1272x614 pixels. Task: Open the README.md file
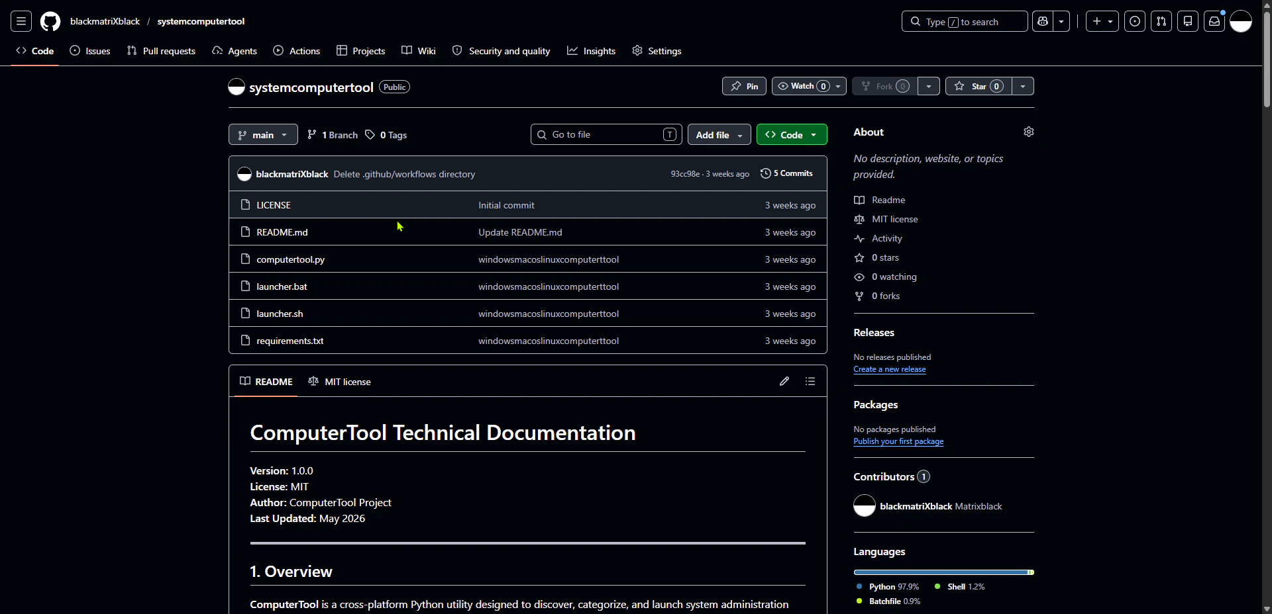(x=282, y=232)
